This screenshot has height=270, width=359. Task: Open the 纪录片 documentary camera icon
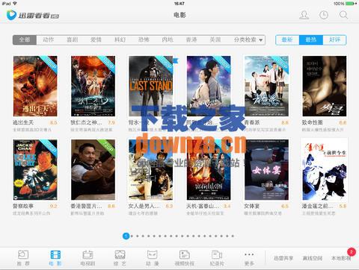(217, 254)
